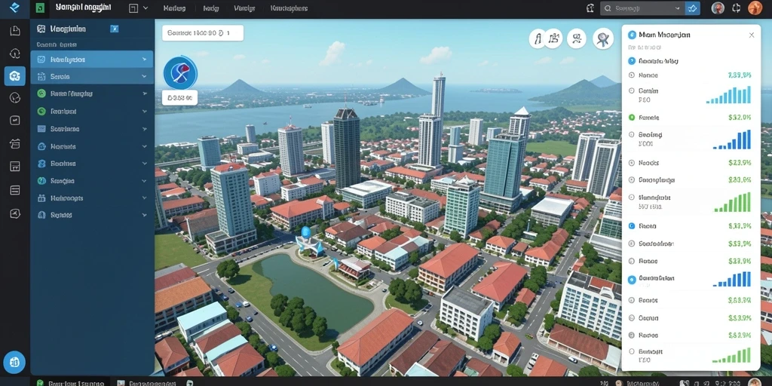Screen dimensions: 772x386
Task: Select the blue 'Gaondtedan' radio with bar chart
Action: [x=633, y=279]
